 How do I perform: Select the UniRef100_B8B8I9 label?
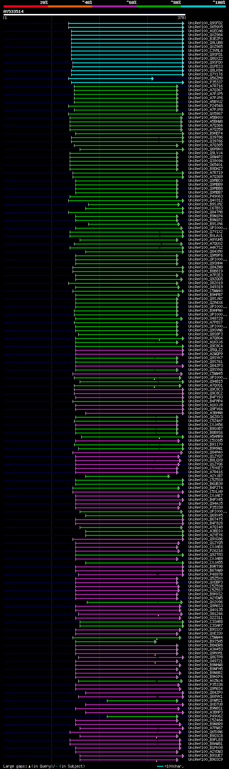tap(205, 271)
